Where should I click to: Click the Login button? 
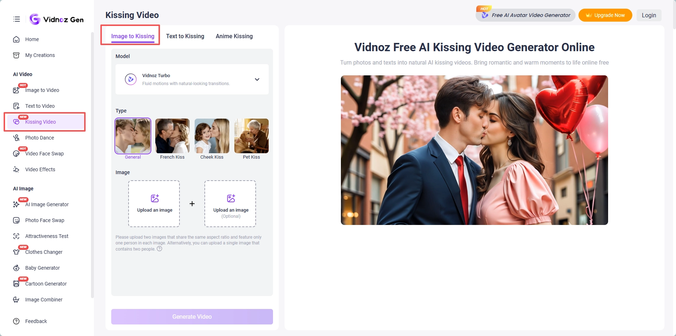tap(649, 15)
